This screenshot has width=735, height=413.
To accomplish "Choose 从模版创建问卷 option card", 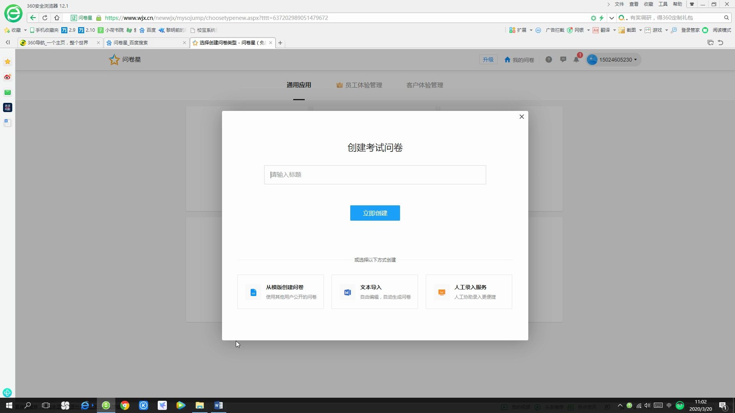I will (280, 292).
